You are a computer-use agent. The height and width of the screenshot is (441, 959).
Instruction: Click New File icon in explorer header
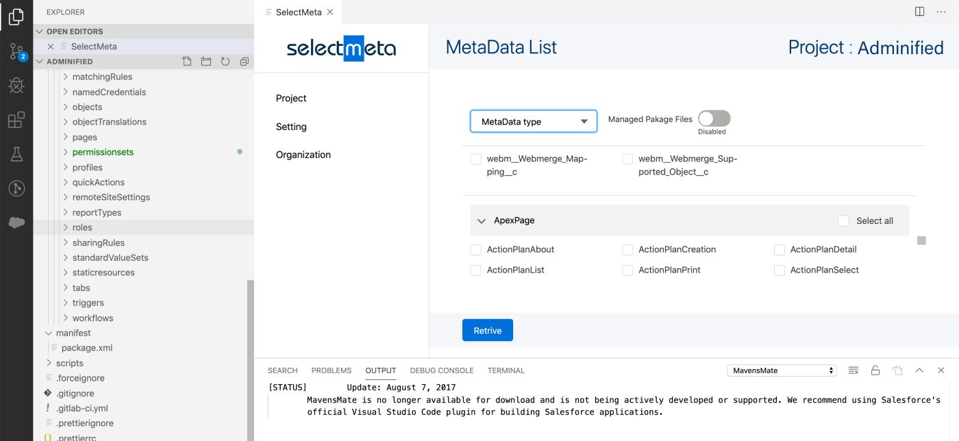coord(186,62)
